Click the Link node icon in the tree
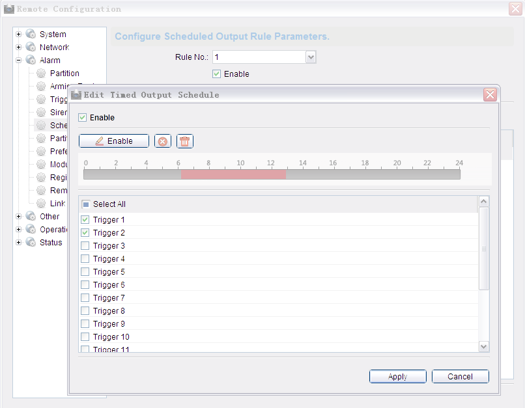 point(41,203)
